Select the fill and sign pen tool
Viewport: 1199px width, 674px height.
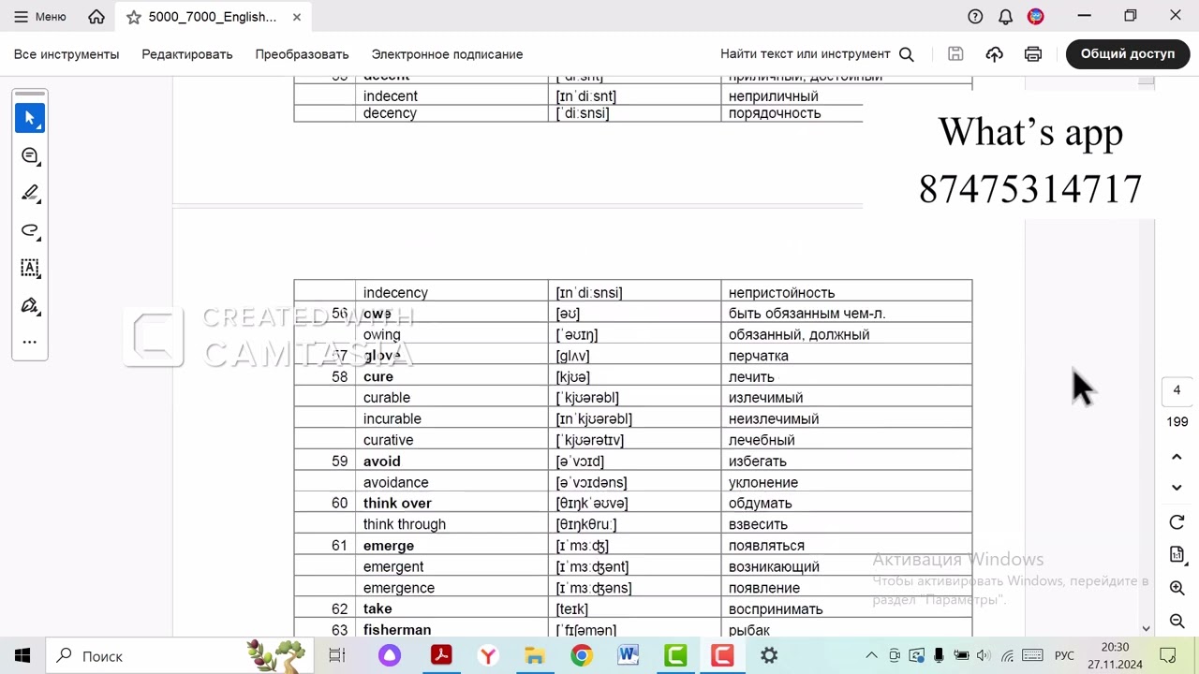(x=30, y=305)
